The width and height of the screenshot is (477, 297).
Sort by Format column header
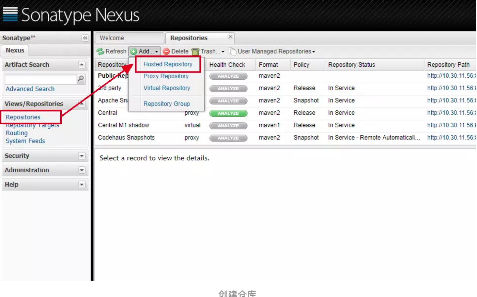tap(273, 65)
